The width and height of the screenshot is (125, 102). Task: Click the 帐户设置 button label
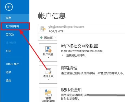coord(48,54)
